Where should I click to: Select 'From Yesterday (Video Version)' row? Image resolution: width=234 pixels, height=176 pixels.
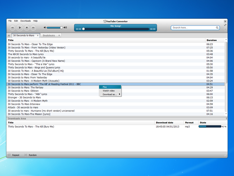[116, 48]
